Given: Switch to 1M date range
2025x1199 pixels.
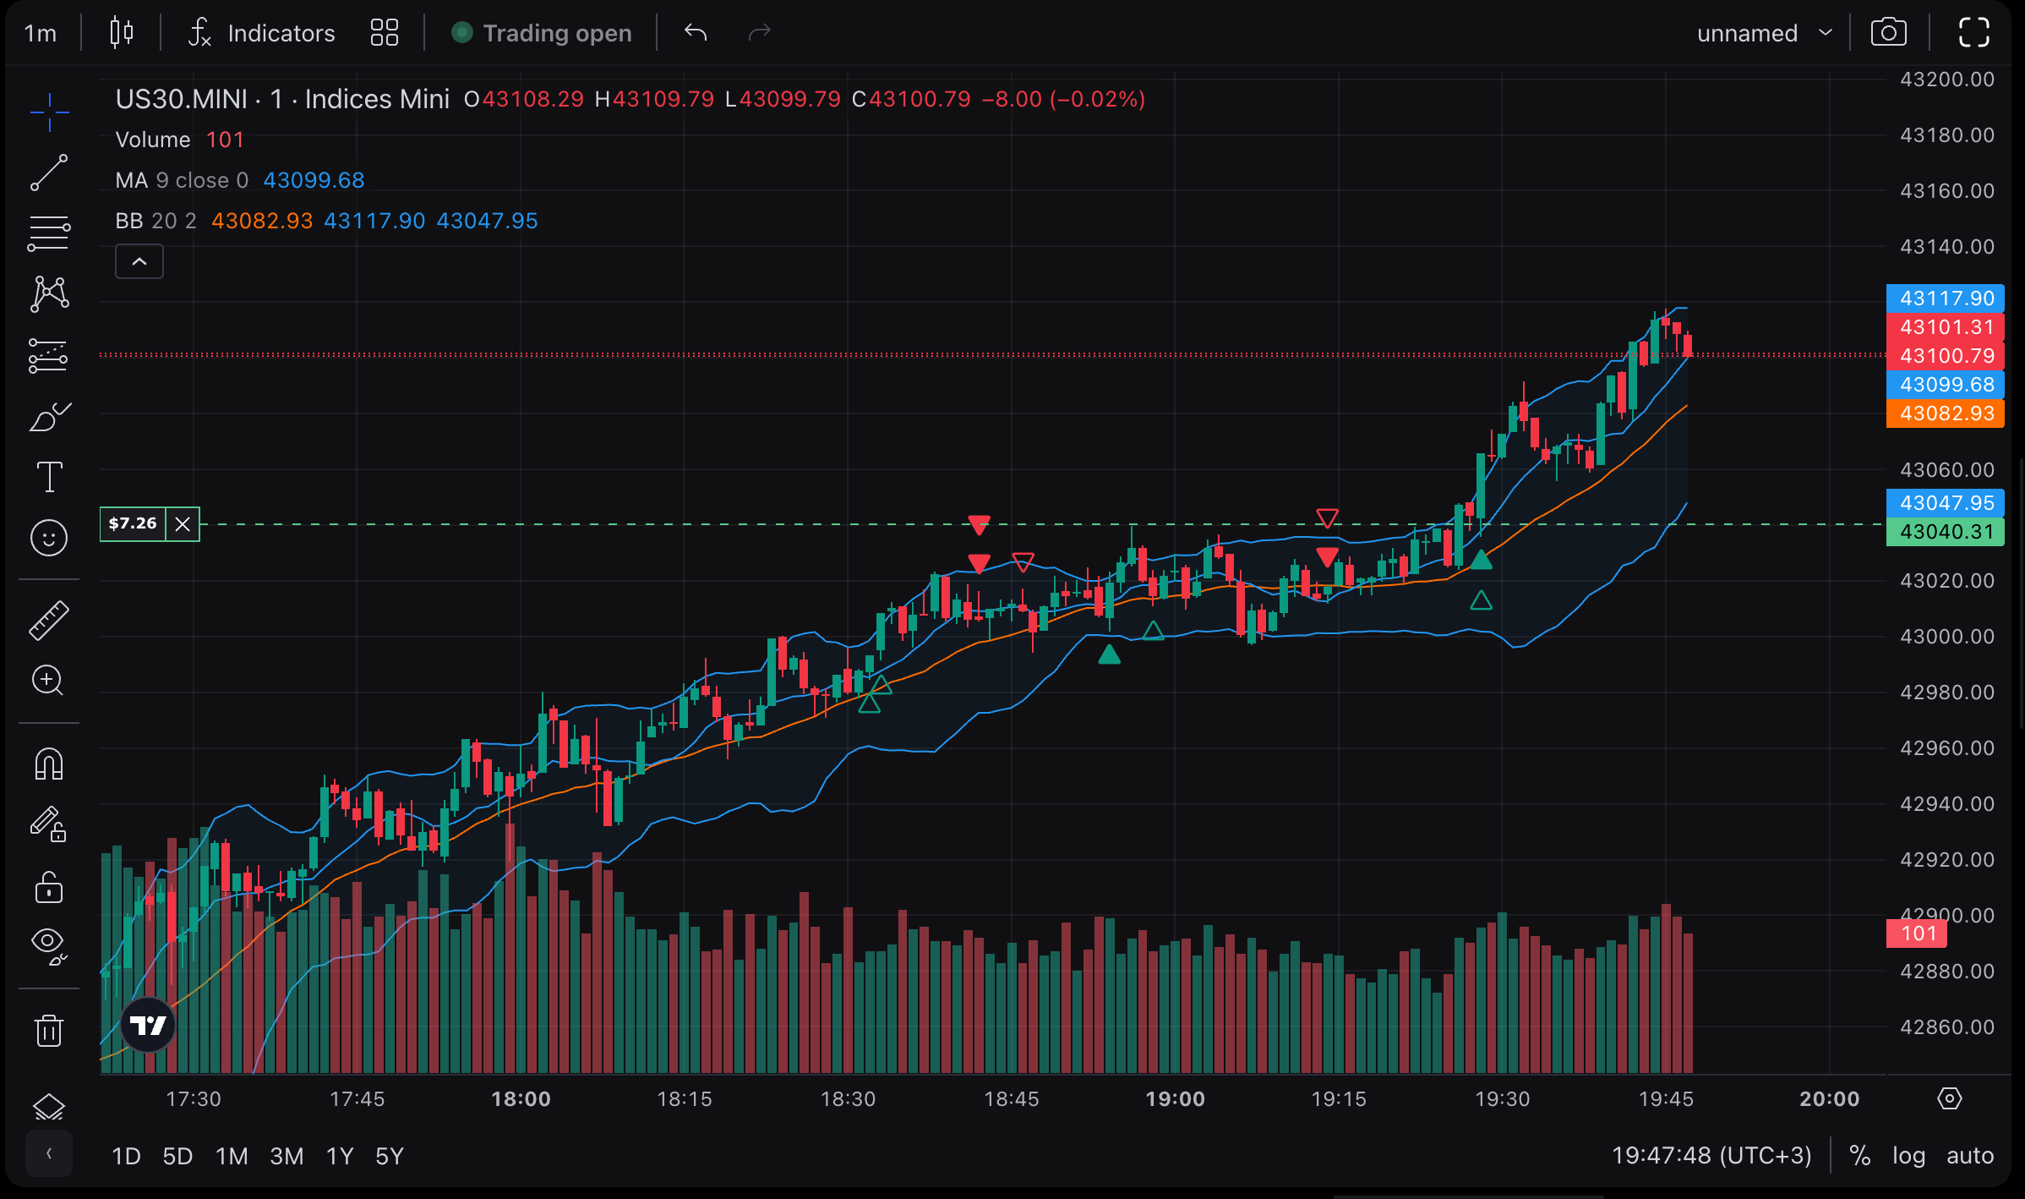Looking at the screenshot, I should click(x=232, y=1156).
